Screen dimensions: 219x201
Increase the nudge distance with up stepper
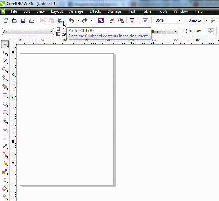pyautogui.click(x=210, y=30)
